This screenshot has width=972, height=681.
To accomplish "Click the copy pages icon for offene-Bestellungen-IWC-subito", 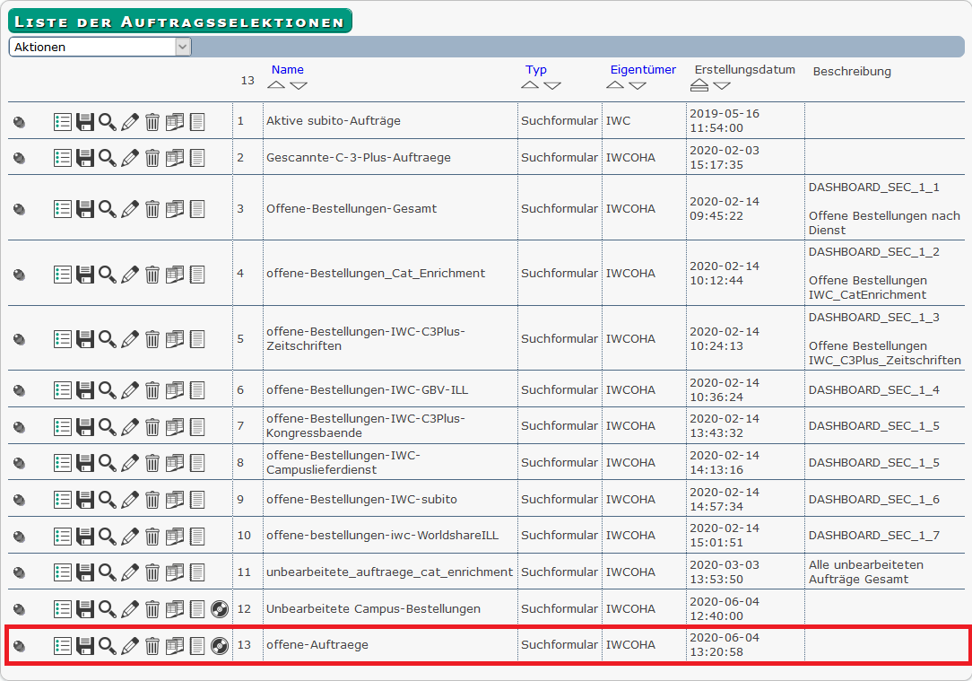I will [175, 500].
